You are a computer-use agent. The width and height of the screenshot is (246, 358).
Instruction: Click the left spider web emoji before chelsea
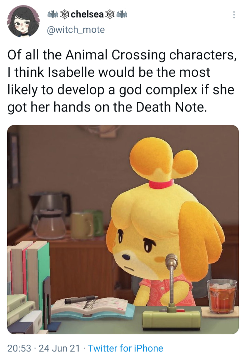(65, 14)
